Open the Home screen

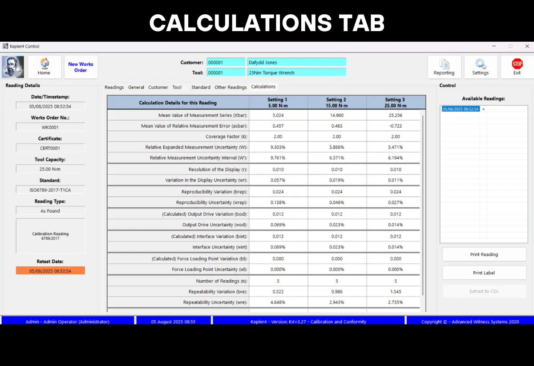pos(44,67)
